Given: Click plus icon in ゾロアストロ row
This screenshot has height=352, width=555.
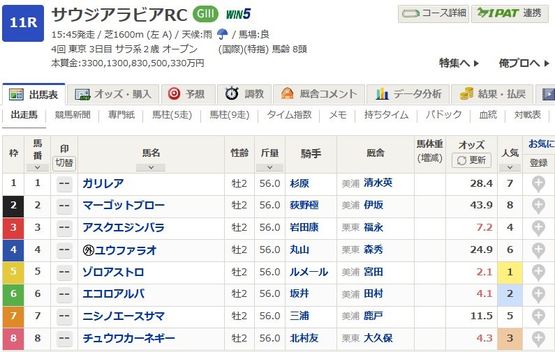Looking at the screenshot, I should (x=538, y=273).
